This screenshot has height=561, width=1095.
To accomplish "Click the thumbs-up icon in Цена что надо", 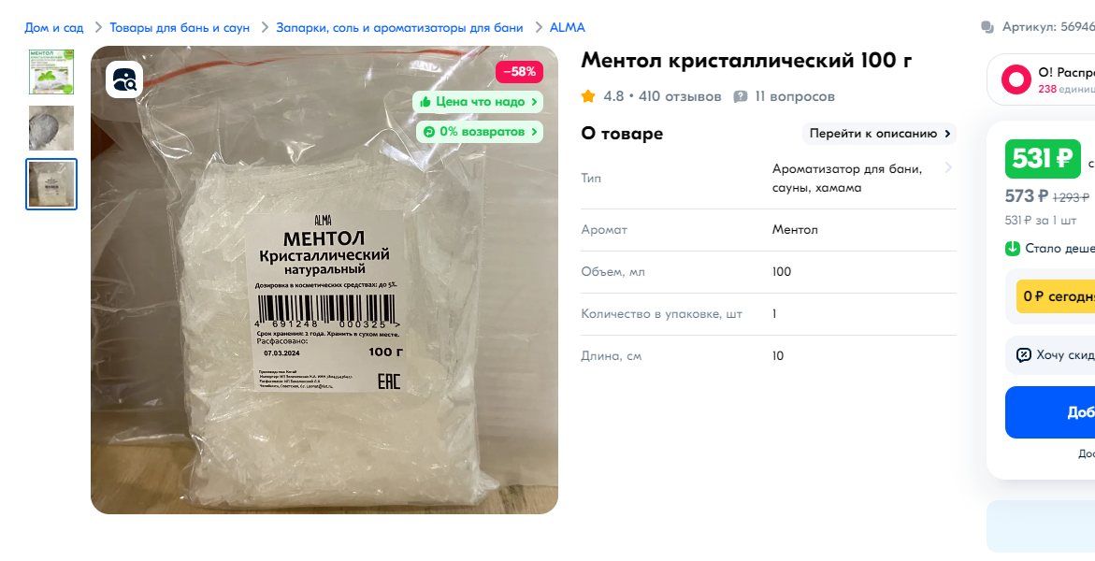I will [x=425, y=102].
